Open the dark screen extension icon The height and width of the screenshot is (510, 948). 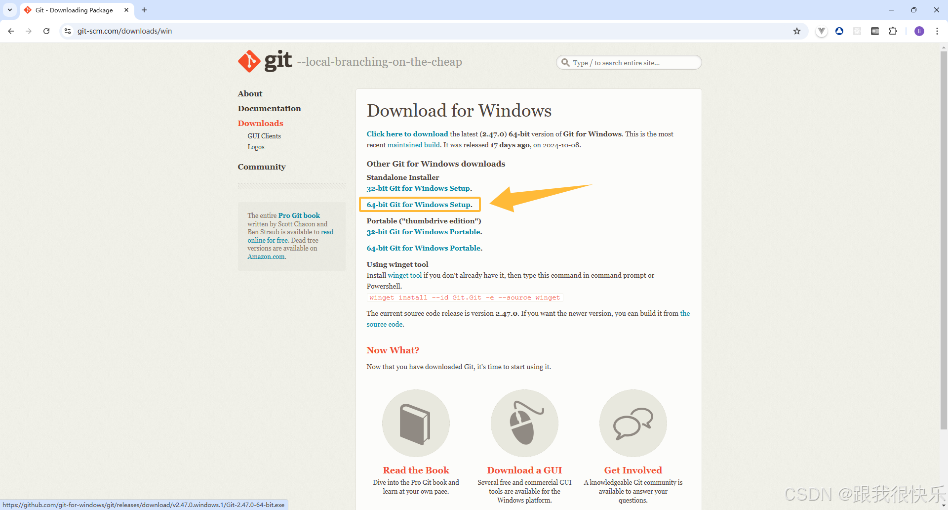[x=875, y=31]
